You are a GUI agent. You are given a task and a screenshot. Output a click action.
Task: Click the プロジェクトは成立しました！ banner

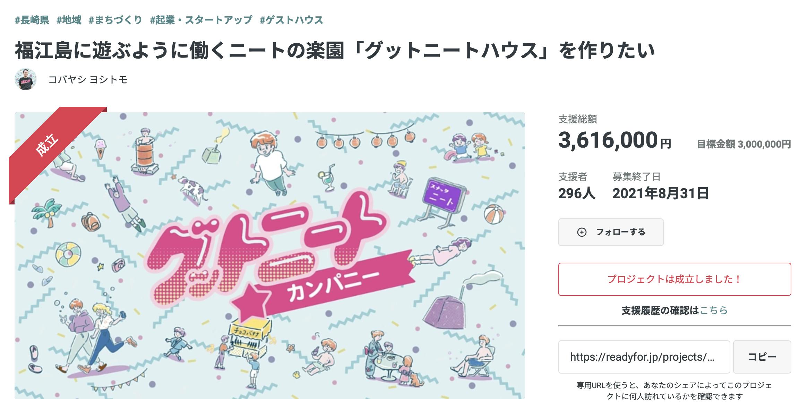coord(674,279)
